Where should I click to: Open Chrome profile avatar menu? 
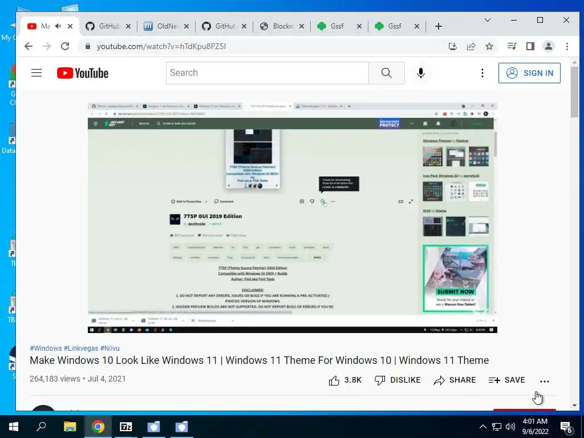pyautogui.click(x=549, y=46)
